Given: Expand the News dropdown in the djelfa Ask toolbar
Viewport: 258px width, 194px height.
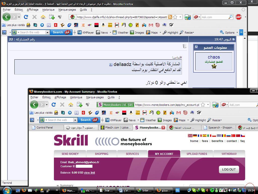Looking at the screenshot, I should 110,33.
